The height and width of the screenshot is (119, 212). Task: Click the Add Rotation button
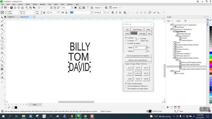click(x=137, y=29)
